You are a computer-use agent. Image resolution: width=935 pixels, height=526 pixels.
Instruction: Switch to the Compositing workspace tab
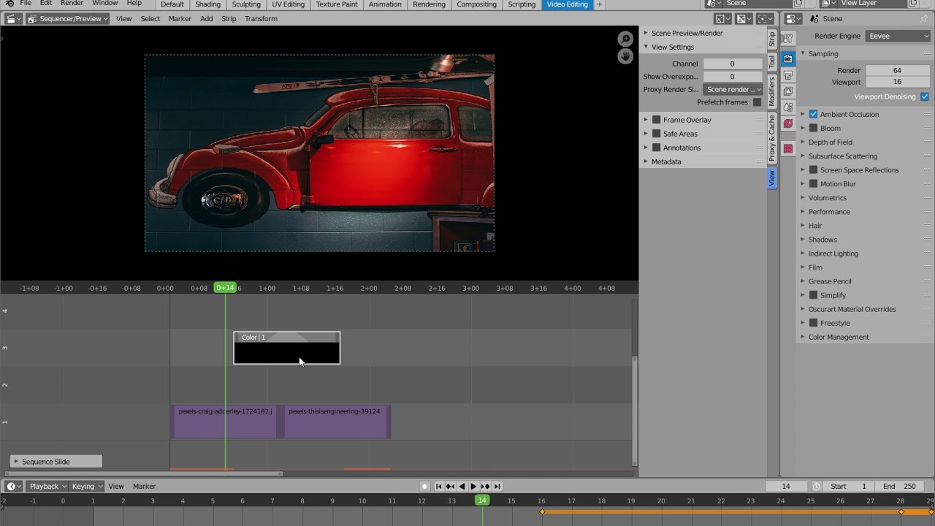(x=476, y=4)
